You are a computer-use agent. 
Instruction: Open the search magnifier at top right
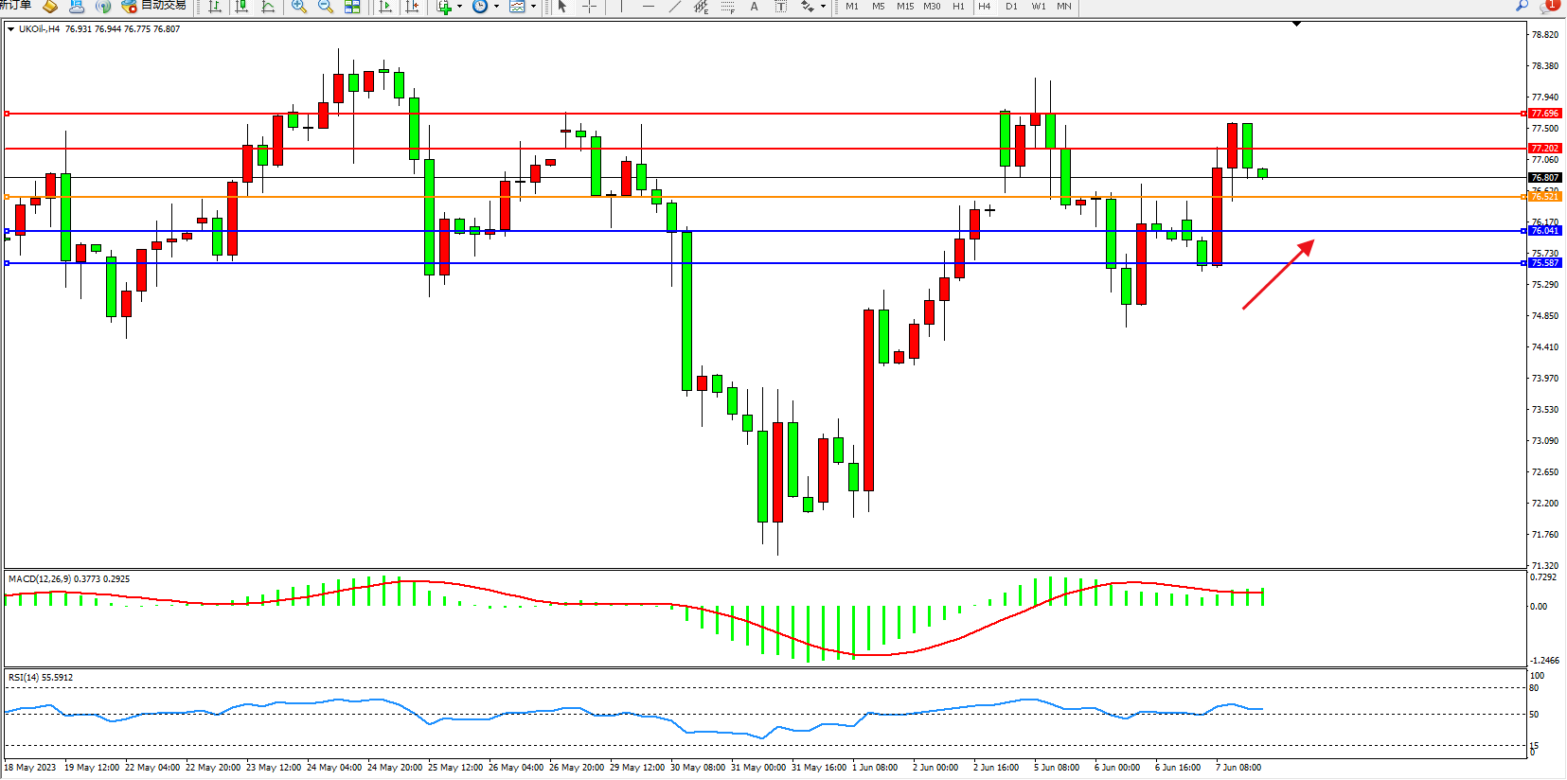(1522, 6)
